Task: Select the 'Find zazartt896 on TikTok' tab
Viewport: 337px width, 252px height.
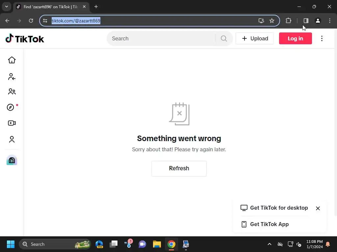Action: click(x=51, y=7)
